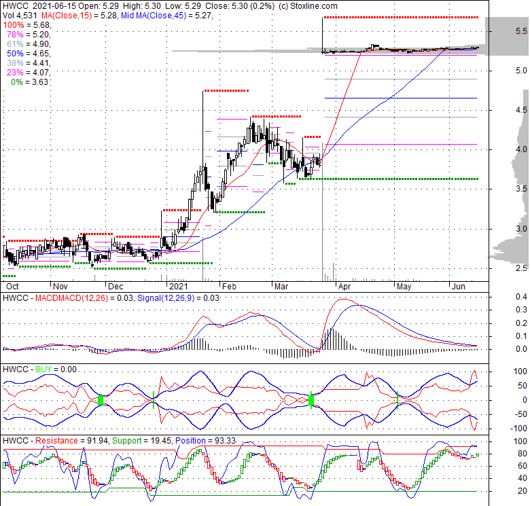Click the May month label on time axis
Screen dimensions: 530x506
(404, 287)
